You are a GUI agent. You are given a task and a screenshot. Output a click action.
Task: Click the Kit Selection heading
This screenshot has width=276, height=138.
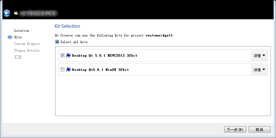click(67, 26)
